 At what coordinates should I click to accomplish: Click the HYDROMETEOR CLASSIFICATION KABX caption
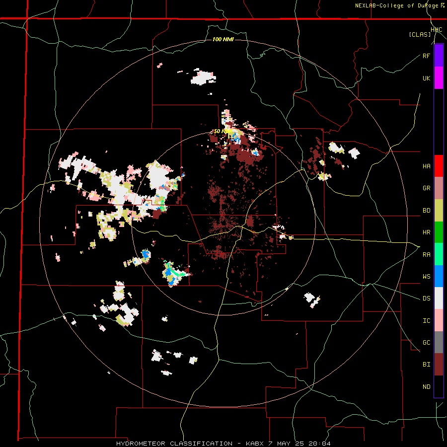223,444
